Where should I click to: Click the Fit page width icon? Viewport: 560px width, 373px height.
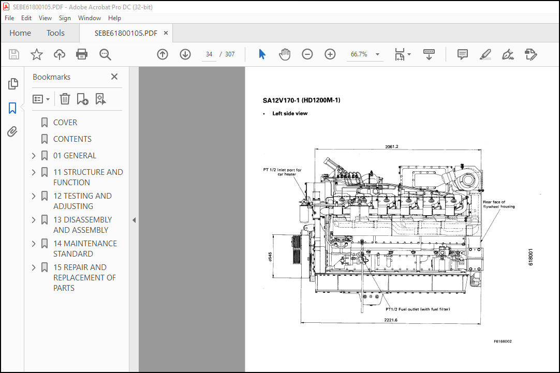[x=400, y=54]
